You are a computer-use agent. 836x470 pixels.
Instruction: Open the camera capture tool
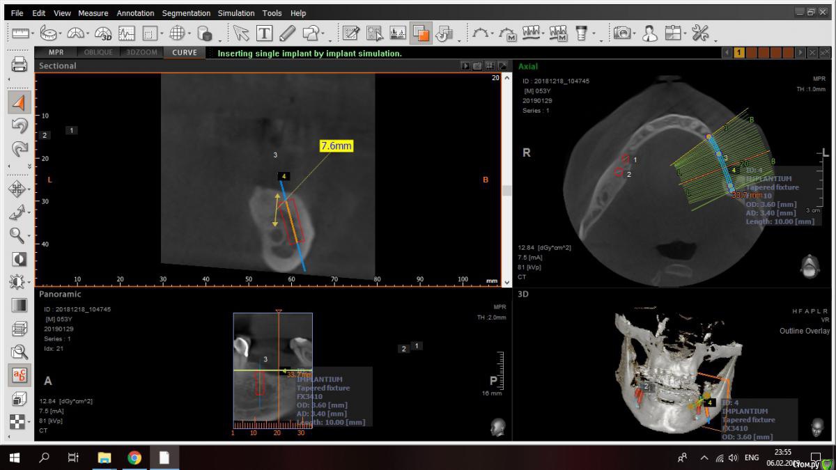[621, 33]
